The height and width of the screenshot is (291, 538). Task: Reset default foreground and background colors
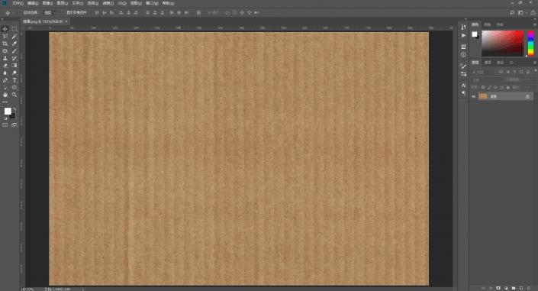[5, 118]
